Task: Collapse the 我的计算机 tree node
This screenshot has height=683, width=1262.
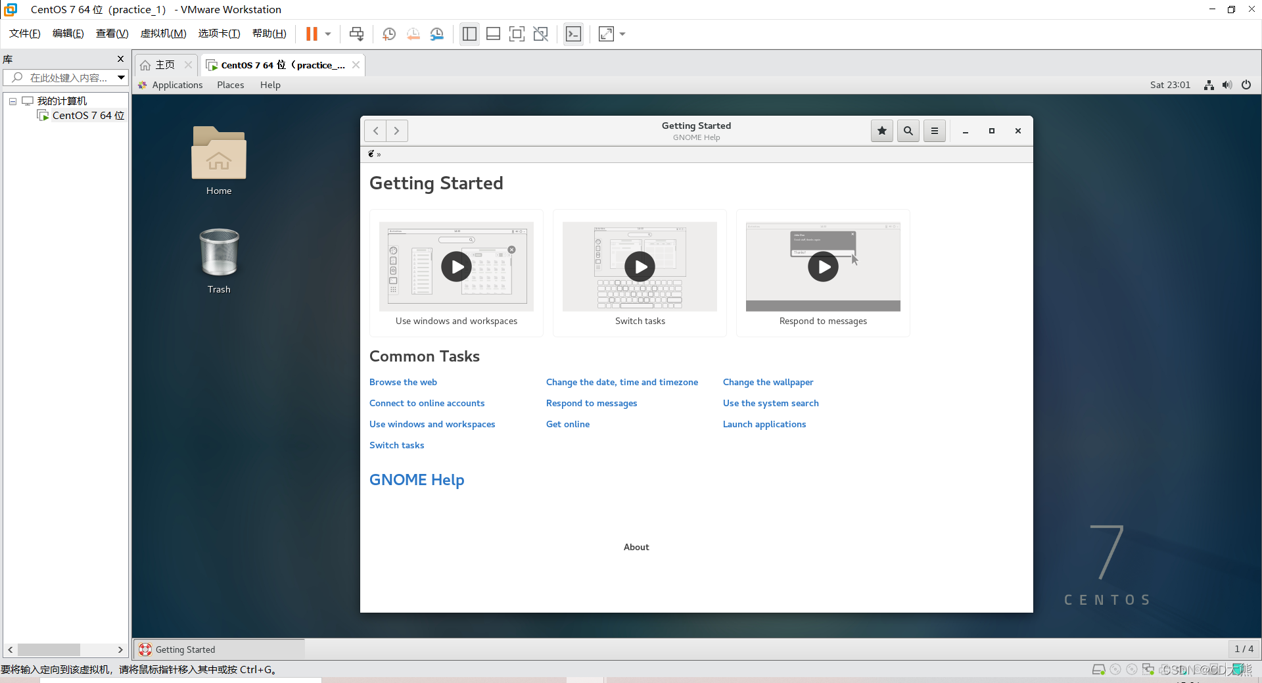Action: pyautogui.click(x=12, y=101)
